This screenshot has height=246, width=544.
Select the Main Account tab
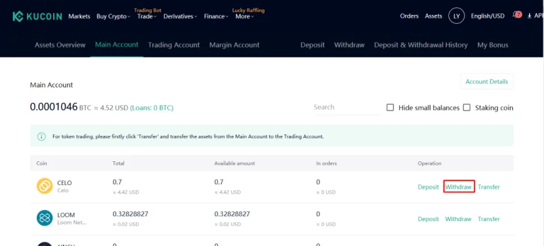116,45
